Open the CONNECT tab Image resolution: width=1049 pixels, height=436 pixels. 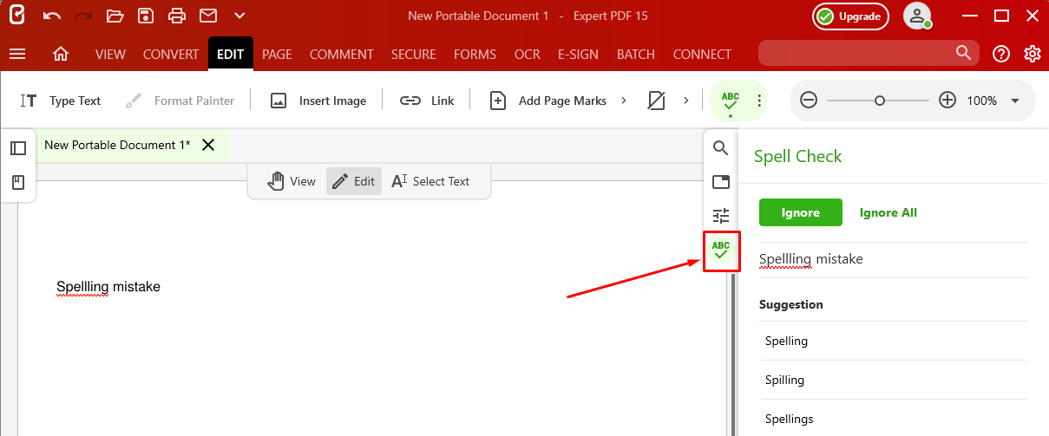(702, 54)
